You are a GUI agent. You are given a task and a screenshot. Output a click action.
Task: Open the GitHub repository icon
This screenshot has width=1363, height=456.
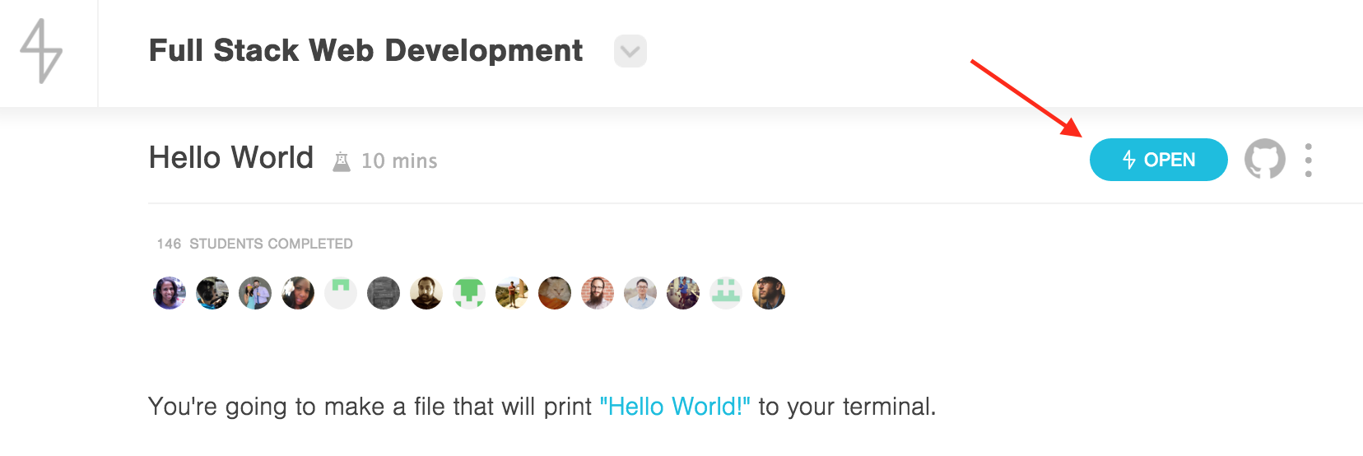tap(1264, 159)
